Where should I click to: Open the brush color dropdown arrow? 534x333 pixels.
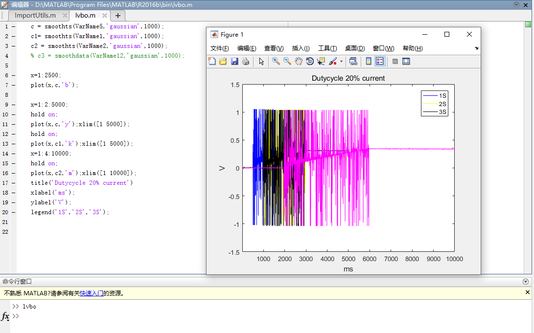coord(341,62)
